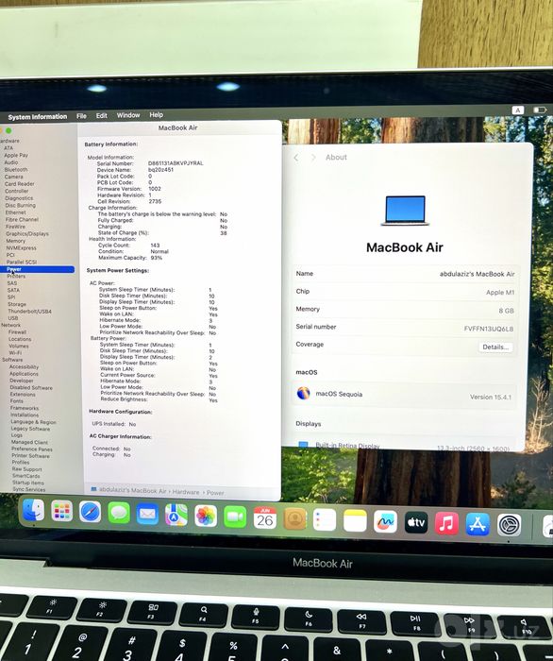This screenshot has height=661, width=553.
Task: Click the serial number FVFFN13UQ6L8
Action: (x=489, y=329)
